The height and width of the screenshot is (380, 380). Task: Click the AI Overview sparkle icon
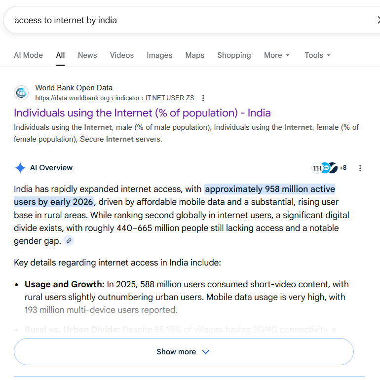(20, 168)
